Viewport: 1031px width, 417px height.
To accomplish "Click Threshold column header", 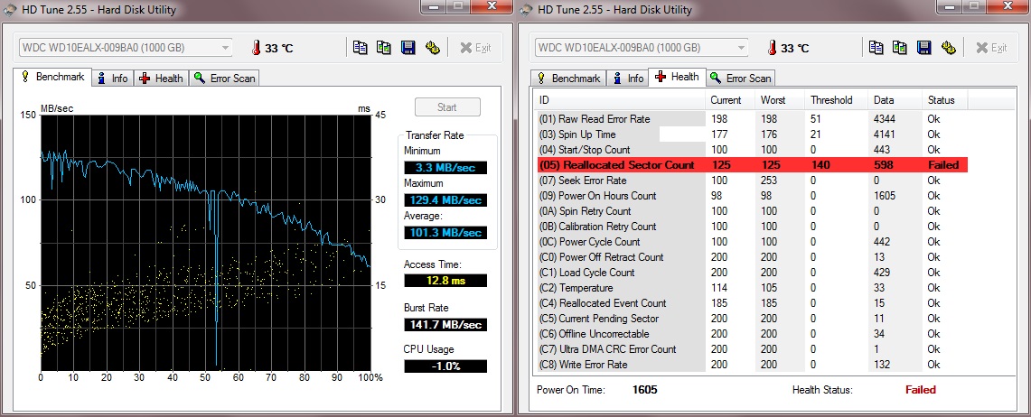I will (837, 100).
